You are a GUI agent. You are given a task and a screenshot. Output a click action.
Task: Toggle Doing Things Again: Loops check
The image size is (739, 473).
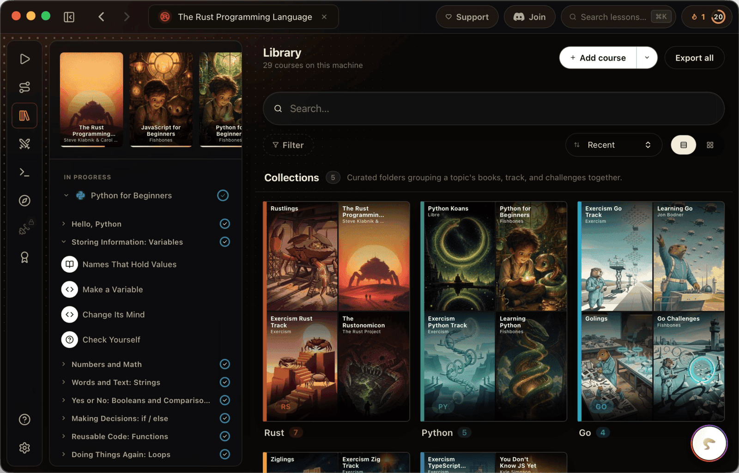click(x=225, y=454)
